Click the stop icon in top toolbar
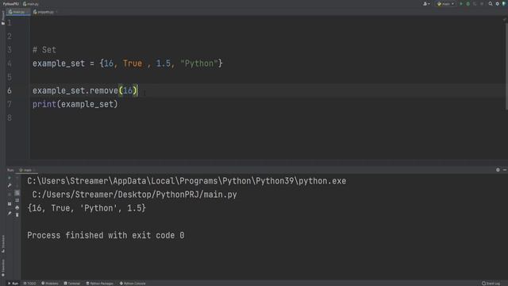The width and height of the screenshot is (508, 286). 482,4
